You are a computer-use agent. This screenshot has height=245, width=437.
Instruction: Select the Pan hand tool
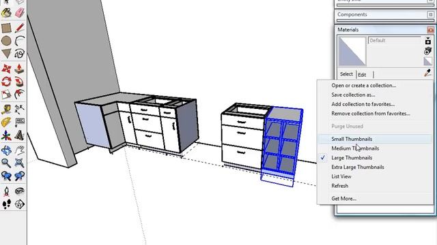pos(19,150)
